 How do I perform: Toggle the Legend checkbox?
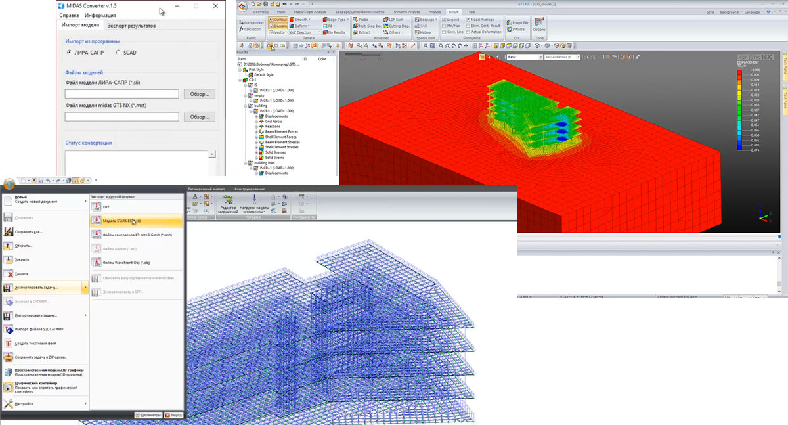pyautogui.click(x=444, y=20)
